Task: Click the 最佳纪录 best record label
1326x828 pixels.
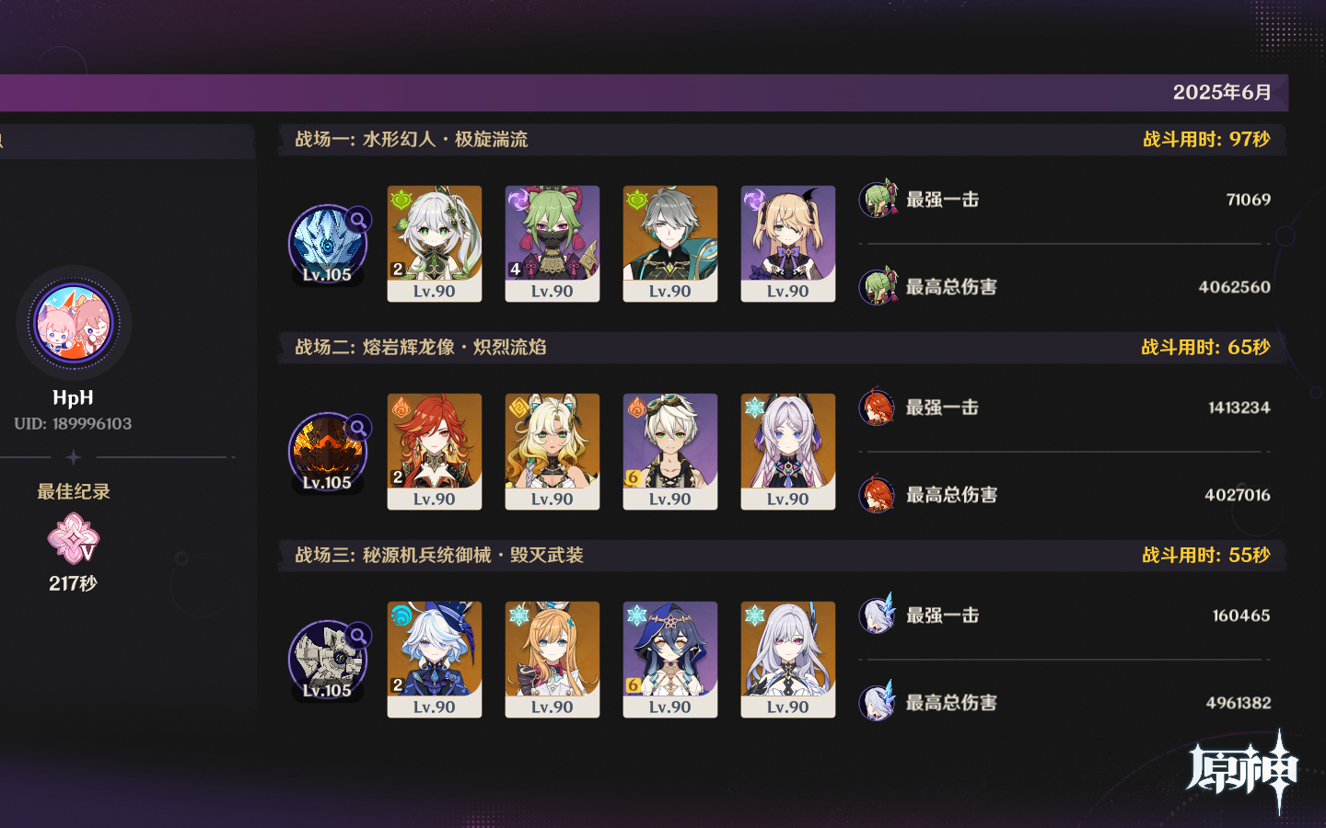Action: click(x=74, y=491)
